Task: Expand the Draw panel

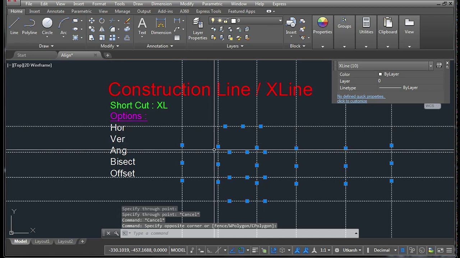Action: (46, 46)
